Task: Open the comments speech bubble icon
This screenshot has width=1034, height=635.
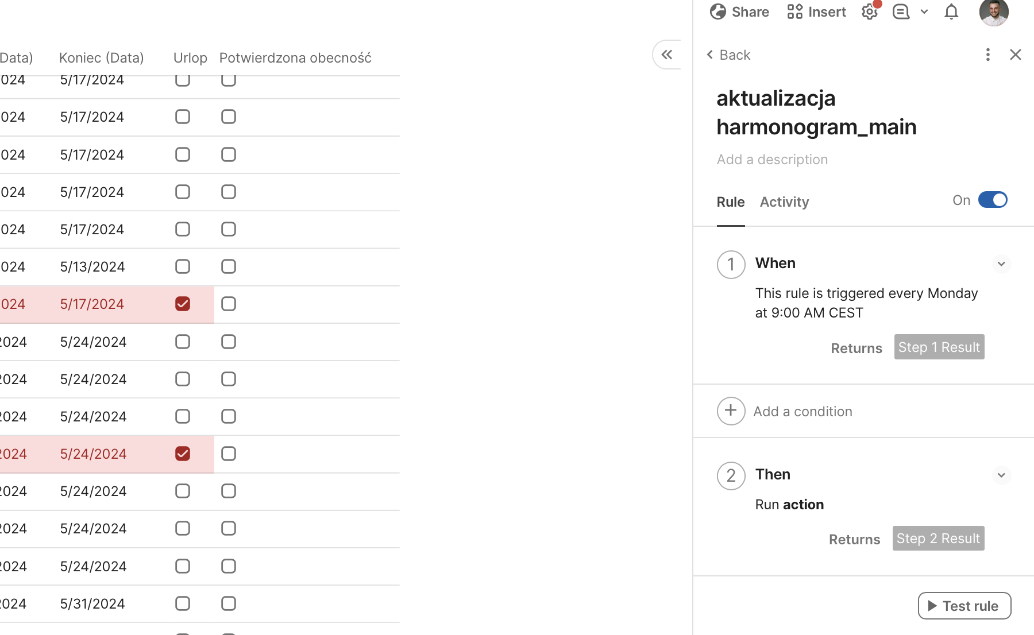Action: point(901,11)
